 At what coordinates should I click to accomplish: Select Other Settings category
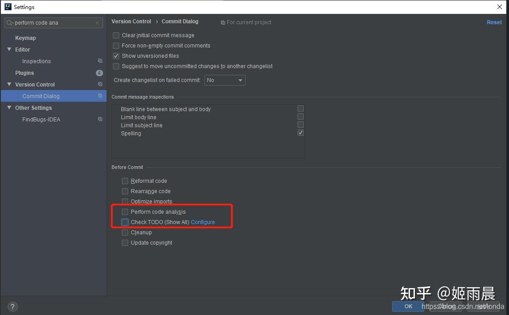tap(34, 108)
